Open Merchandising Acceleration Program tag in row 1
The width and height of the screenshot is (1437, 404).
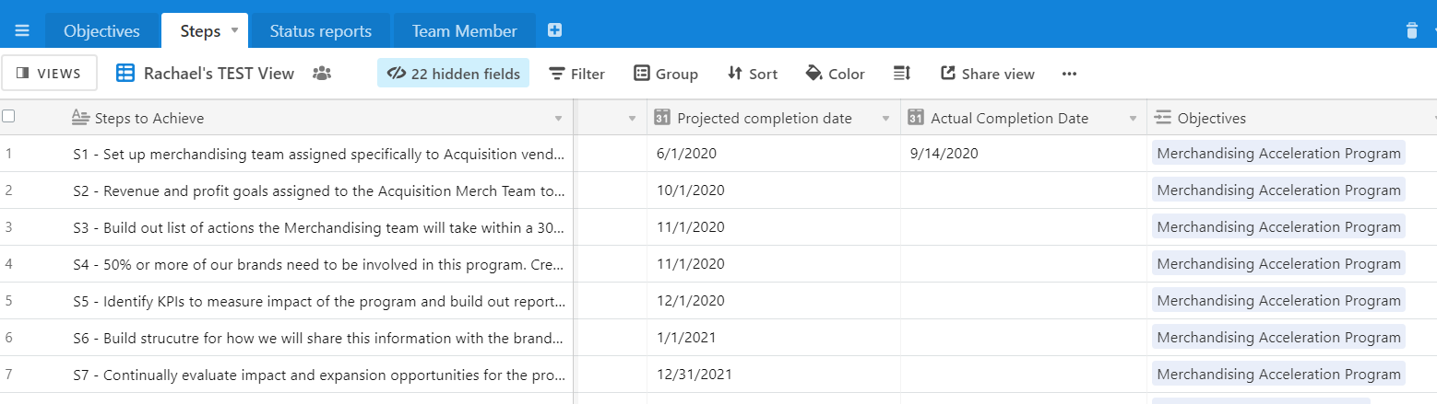(x=1278, y=154)
